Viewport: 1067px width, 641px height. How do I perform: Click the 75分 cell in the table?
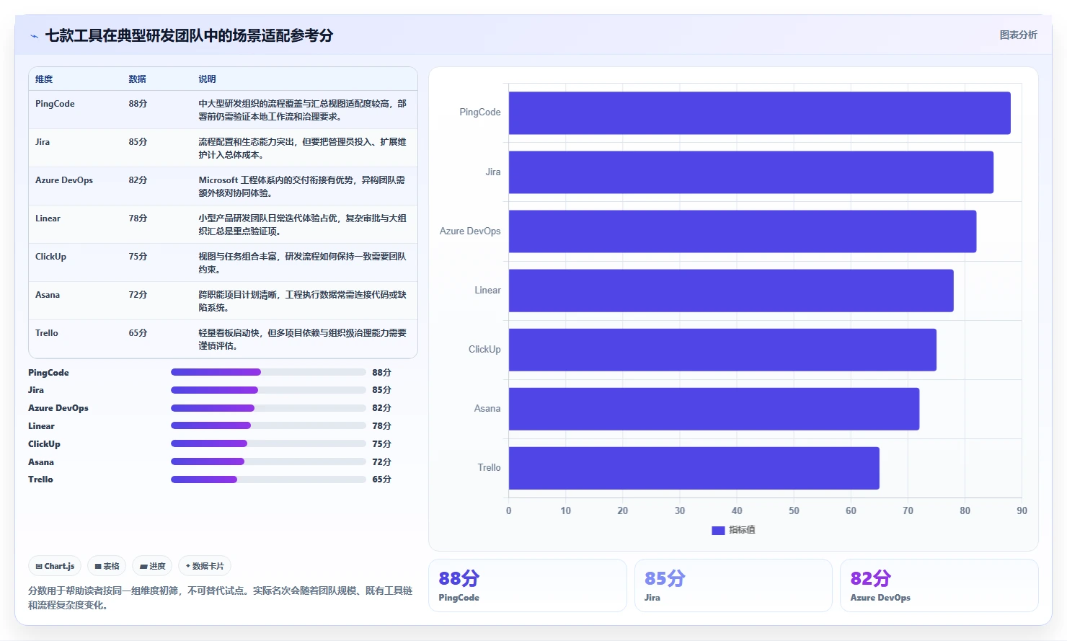pos(138,257)
